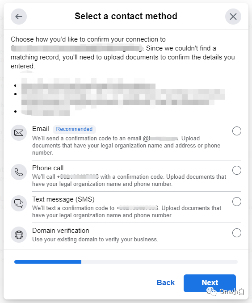Click the Email envelope icon
The width and height of the screenshot is (252, 303).
tap(19, 133)
